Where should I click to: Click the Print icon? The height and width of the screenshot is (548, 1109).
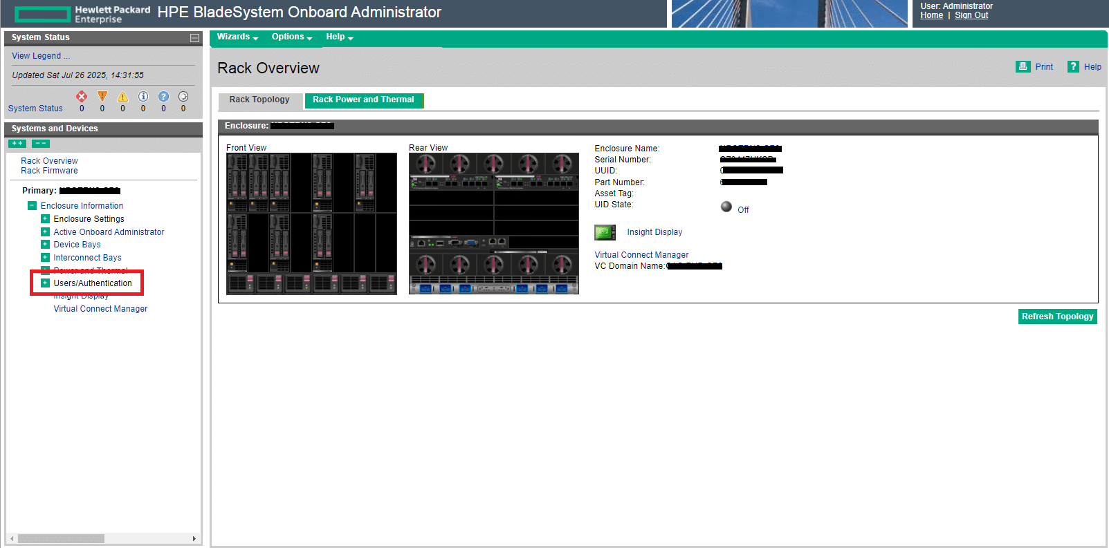1023,66
